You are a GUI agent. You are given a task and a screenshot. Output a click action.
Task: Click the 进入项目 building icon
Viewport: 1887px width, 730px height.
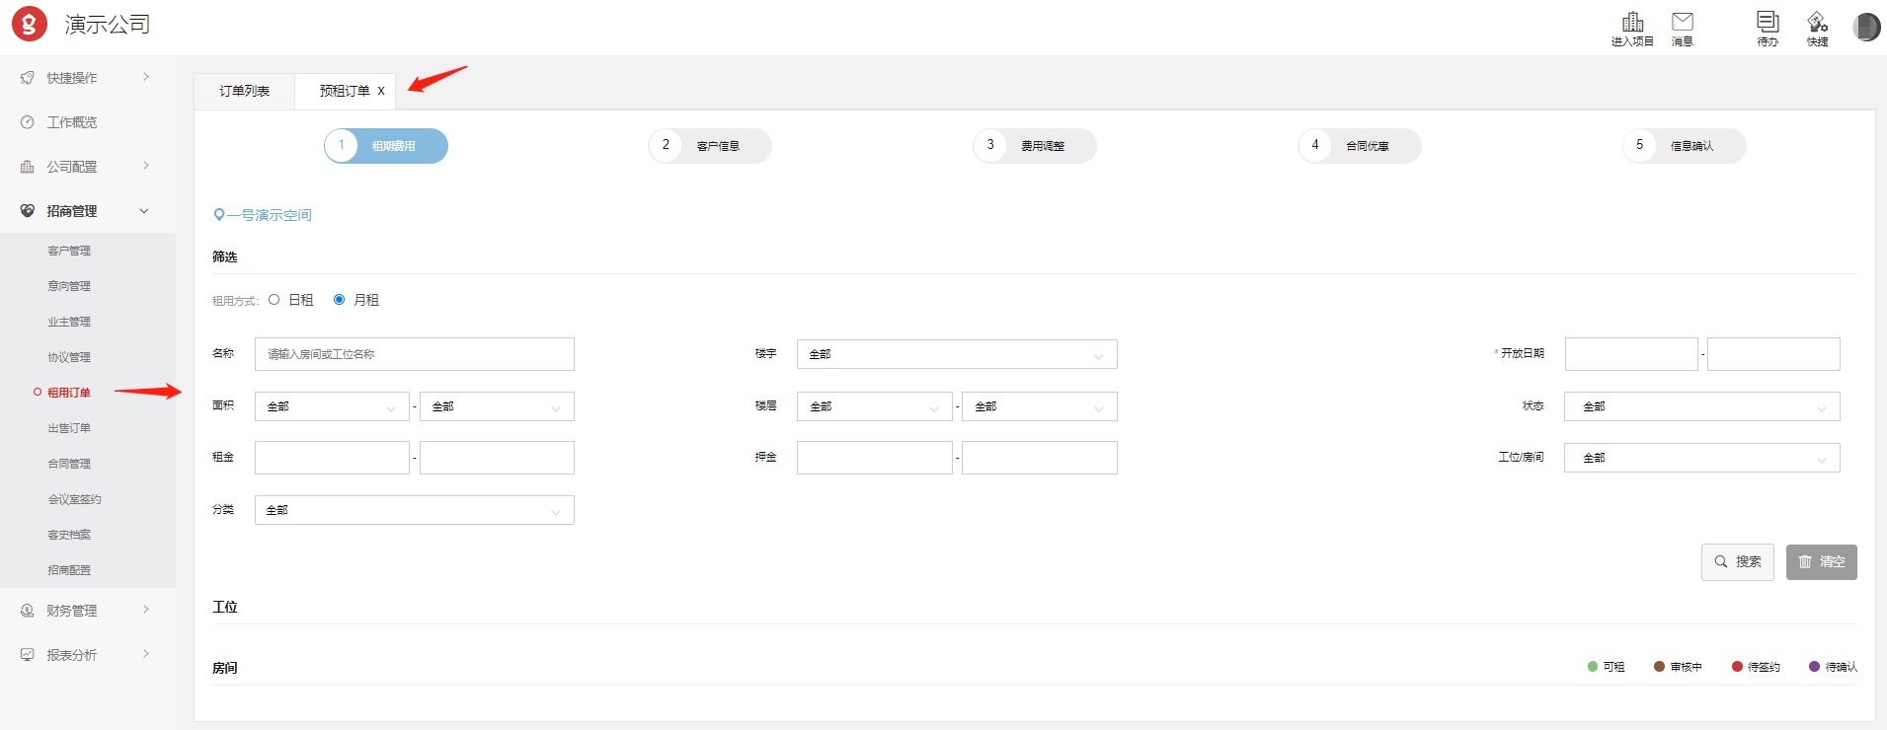[1632, 22]
